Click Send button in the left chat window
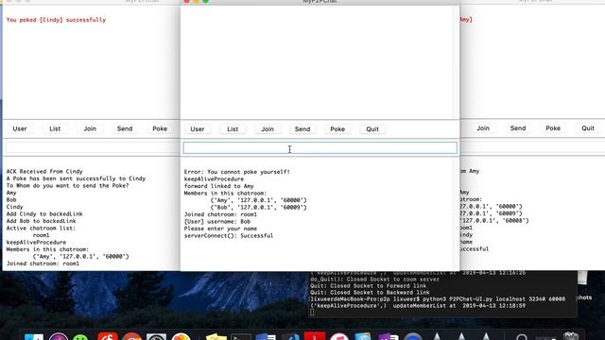This screenshot has height=340, width=605. [x=125, y=128]
